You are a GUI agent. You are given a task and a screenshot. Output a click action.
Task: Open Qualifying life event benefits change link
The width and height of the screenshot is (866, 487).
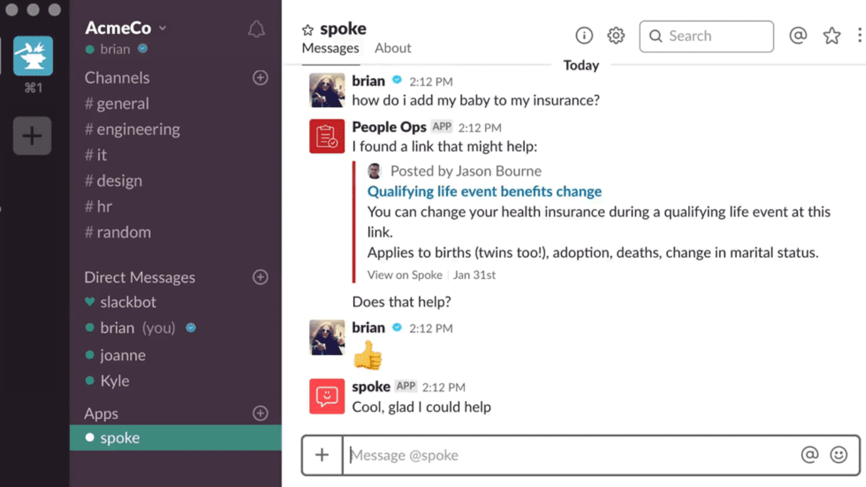pyautogui.click(x=484, y=191)
